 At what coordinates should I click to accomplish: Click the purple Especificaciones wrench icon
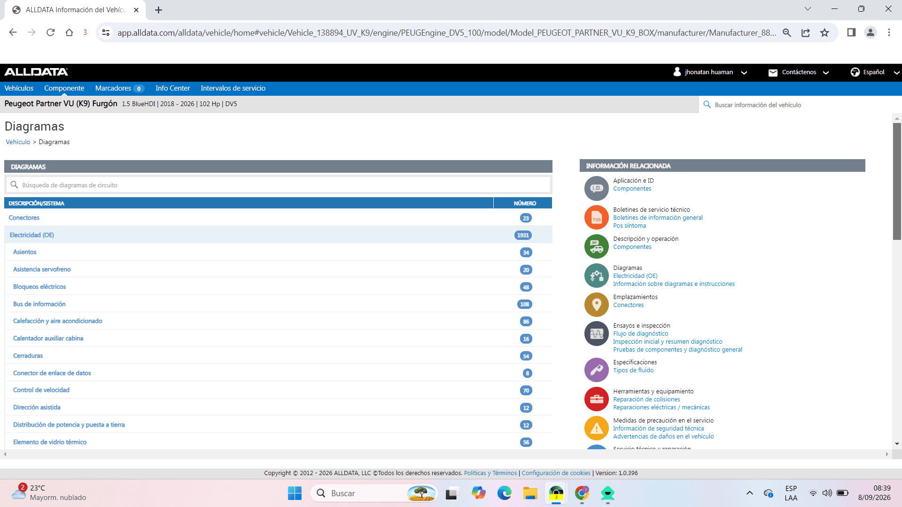pos(596,370)
